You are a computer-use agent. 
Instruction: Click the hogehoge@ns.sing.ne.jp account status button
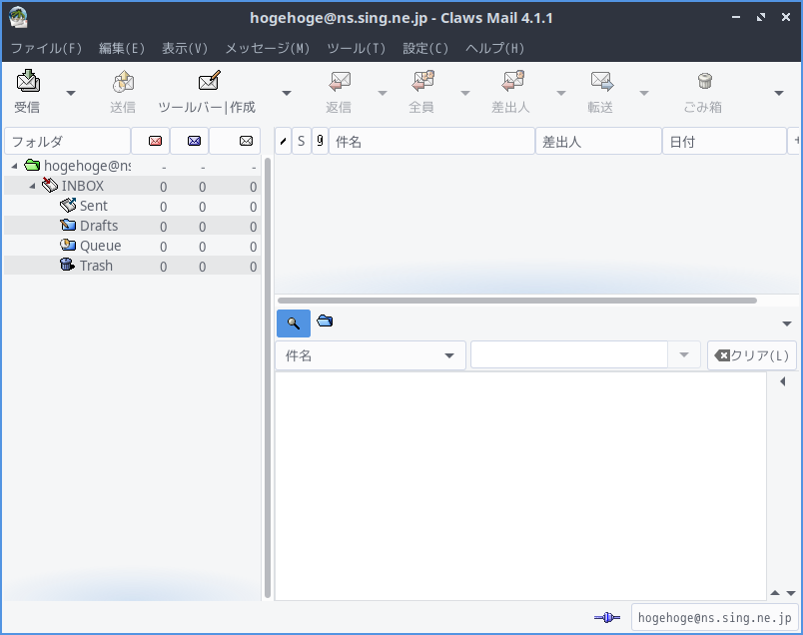[x=714, y=618]
